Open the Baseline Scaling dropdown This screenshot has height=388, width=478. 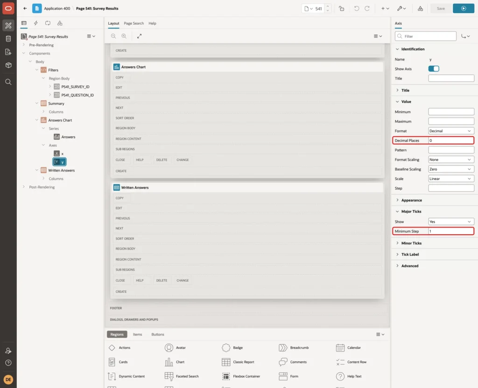click(451, 169)
